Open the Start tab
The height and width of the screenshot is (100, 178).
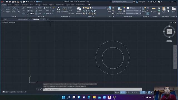click(x=6, y=19)
